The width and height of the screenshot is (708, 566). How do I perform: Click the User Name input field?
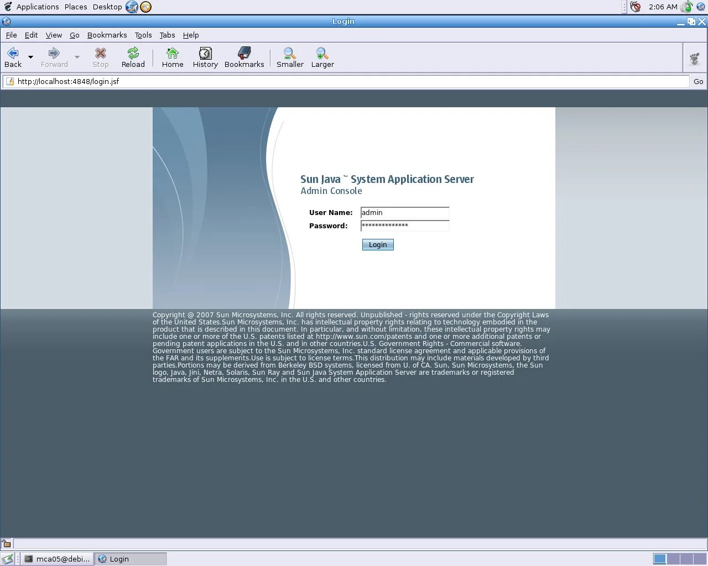[405, 213]
